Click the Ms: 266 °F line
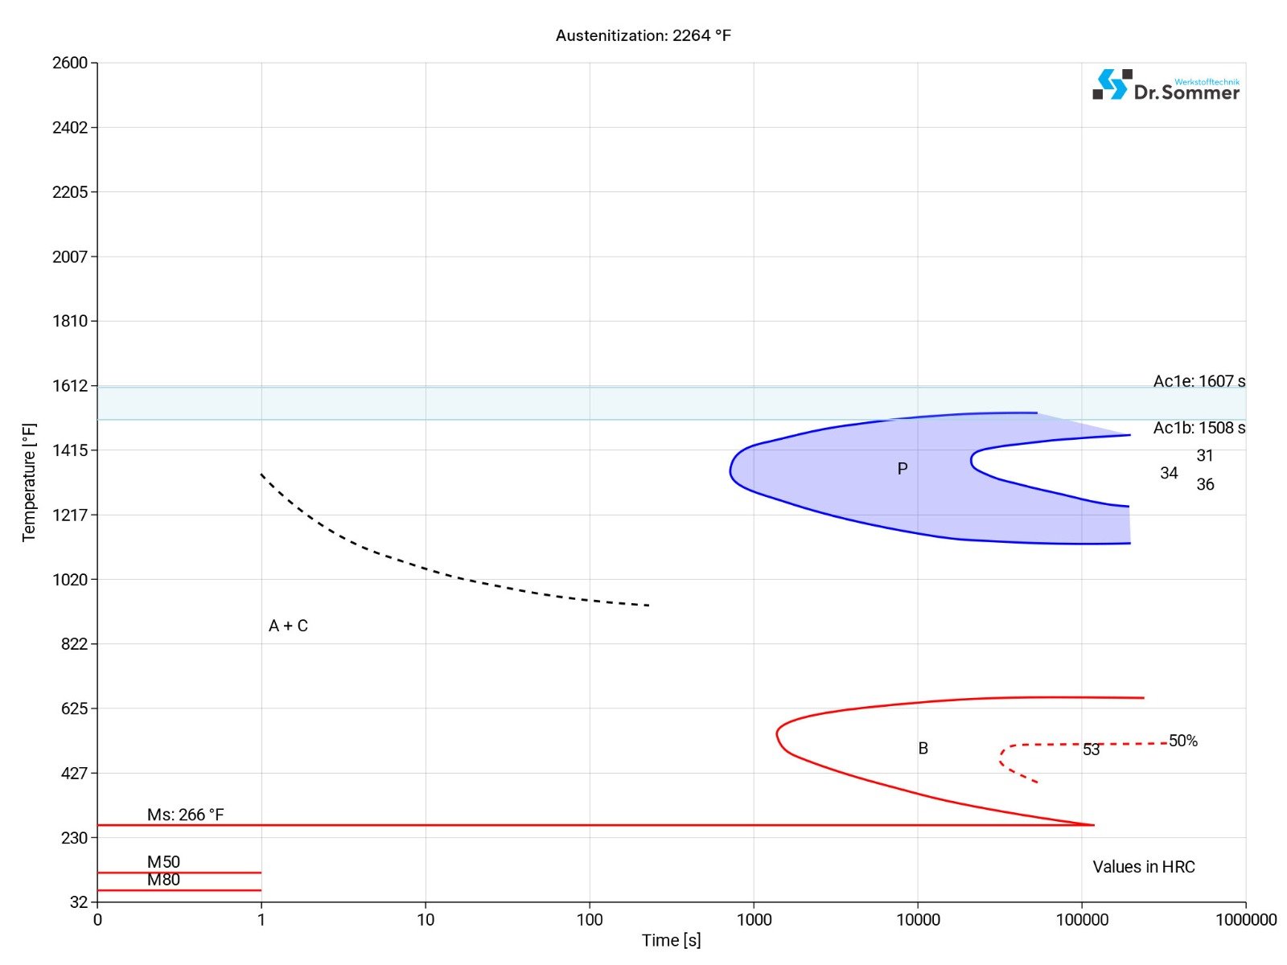Screen dimensions: 1287x965 point(563,824)
